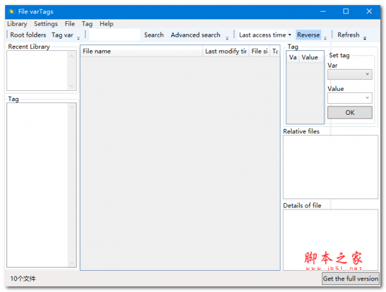Screen dimensions: 386x292
Task: Click the File varTags title bar app icon
Action: pos(12,12)
